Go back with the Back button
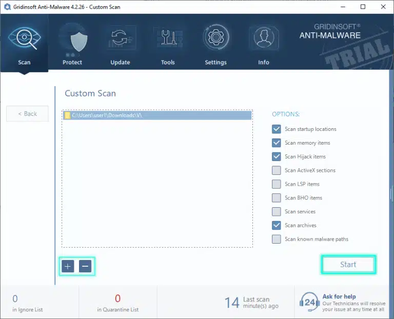This screenshot has width=394, height=319. [27, 113]
